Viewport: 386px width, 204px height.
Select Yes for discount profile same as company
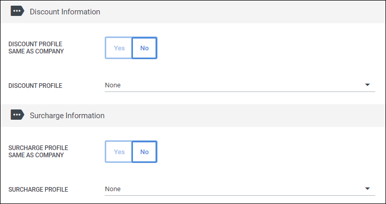pyautogui.click(x=119, y=48)
